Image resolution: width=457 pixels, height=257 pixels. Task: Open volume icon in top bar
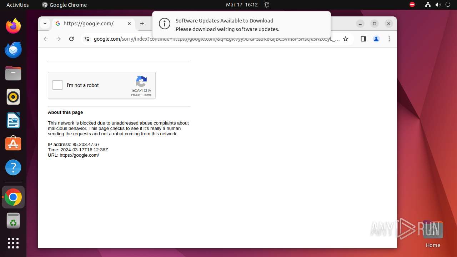tap(438, 5)
